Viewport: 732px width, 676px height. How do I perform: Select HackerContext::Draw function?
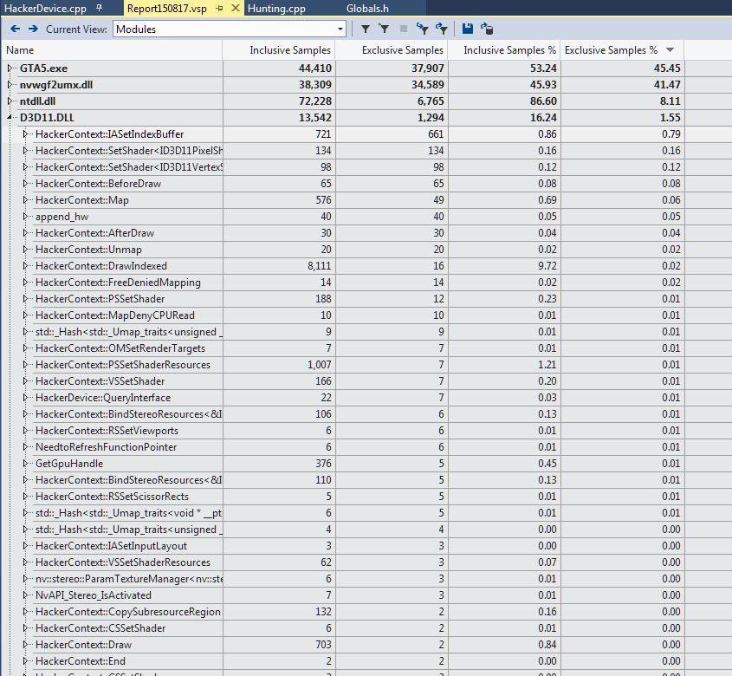pos(83,645)
